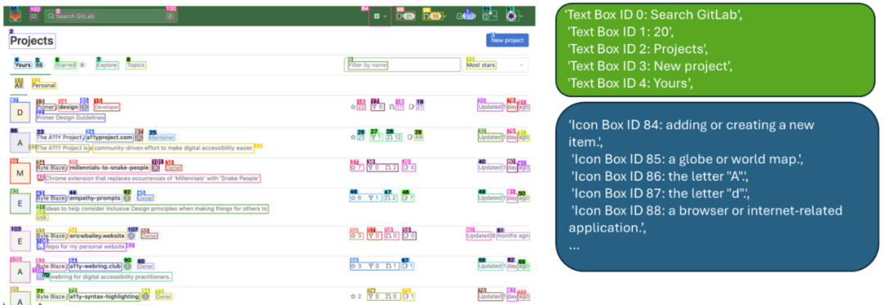Image resolution: width=884 pixels, height=305 pixels.
Task: Click the A avatar of a11yproject.com
Action: (20, 143)
